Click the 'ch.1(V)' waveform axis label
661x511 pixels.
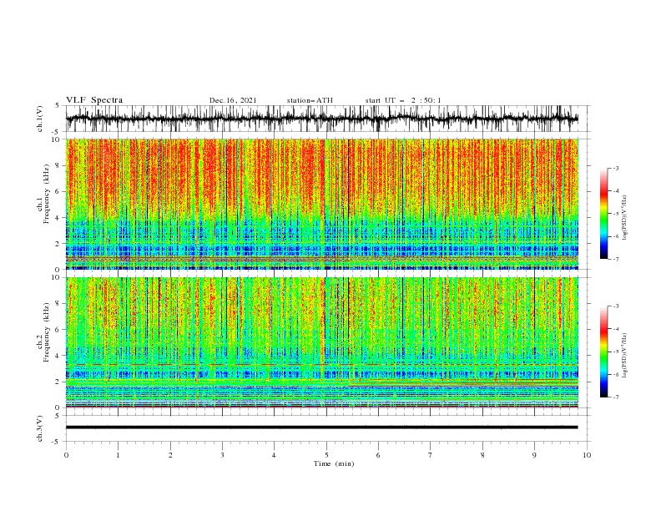tap(40, 119)
